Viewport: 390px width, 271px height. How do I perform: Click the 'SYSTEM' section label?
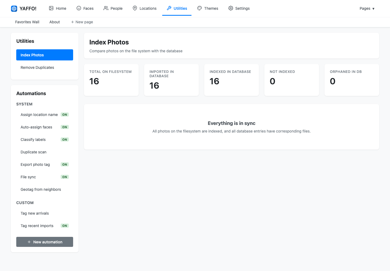(24, 104)
